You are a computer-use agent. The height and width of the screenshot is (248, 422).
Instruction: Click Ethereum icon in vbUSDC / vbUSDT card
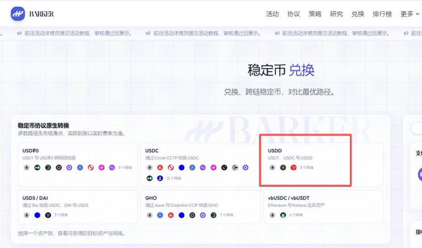click(x=272, y=215)
